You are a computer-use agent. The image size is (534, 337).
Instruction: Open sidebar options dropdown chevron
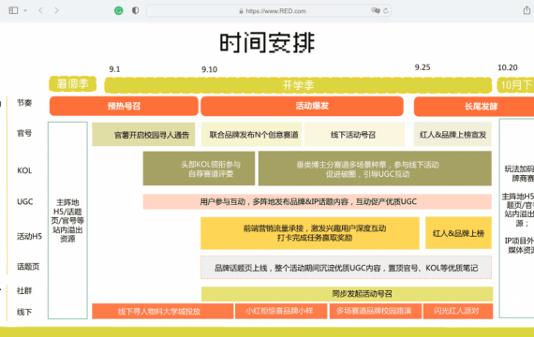tap(25, 10)
